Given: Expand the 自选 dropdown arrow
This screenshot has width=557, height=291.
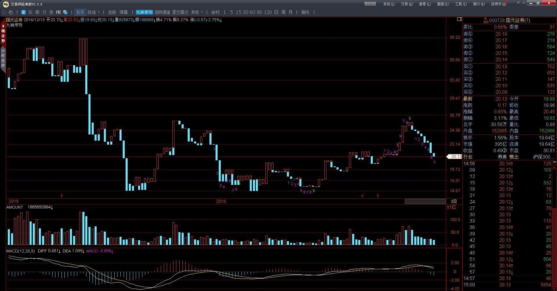Looking at the screenshot, I should click(99, 12).
